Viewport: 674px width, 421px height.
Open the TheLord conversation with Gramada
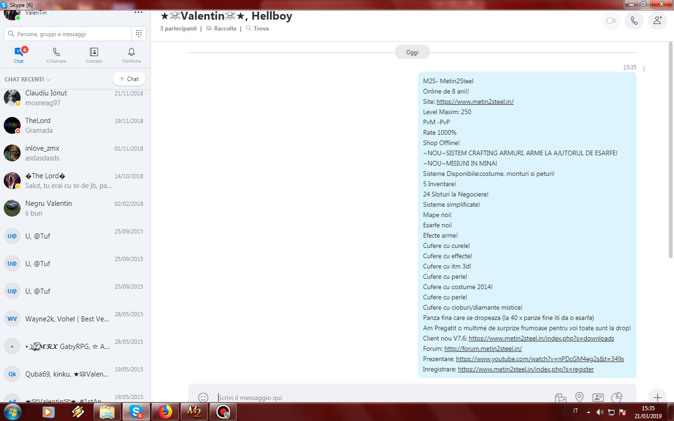[x=75, y=125]
